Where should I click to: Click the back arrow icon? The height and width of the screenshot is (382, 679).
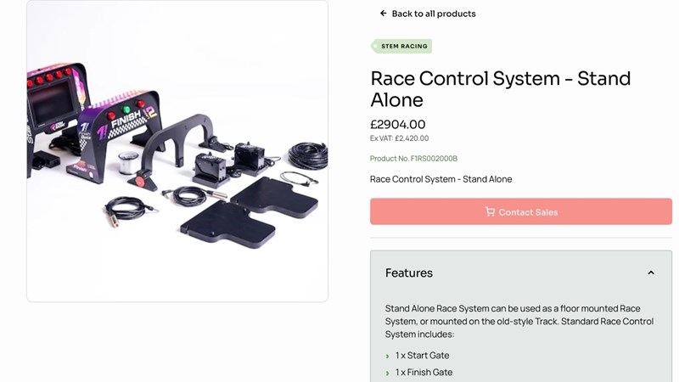[x=384, y=14]
